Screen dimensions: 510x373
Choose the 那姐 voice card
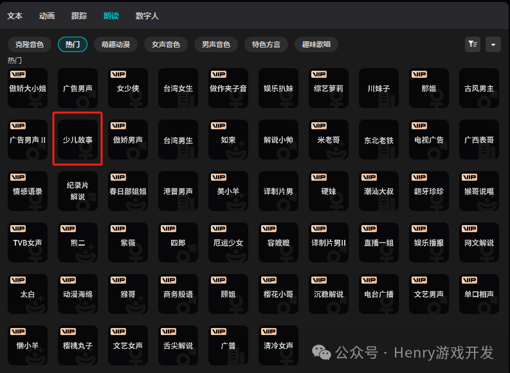click(x=429, y=88)
